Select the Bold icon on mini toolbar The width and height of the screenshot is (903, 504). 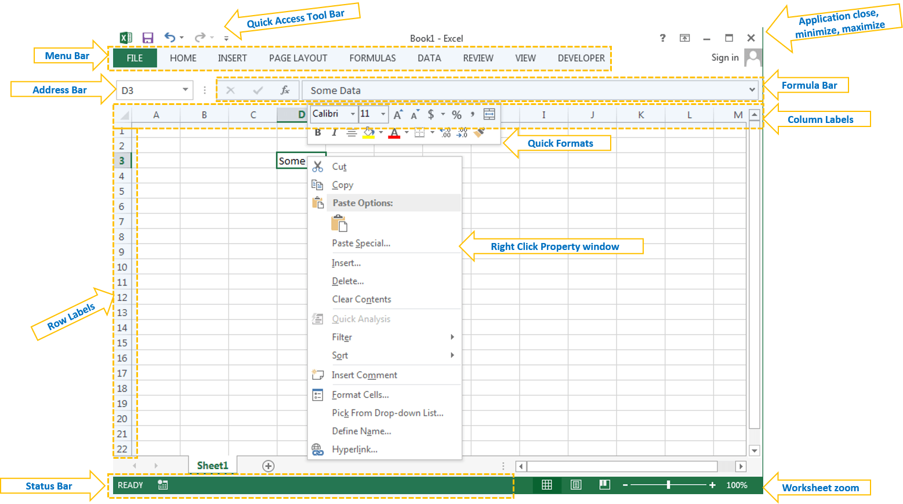tap(318, 132)
